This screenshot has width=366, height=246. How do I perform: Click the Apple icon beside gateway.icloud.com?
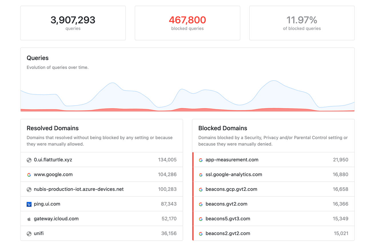29,219
